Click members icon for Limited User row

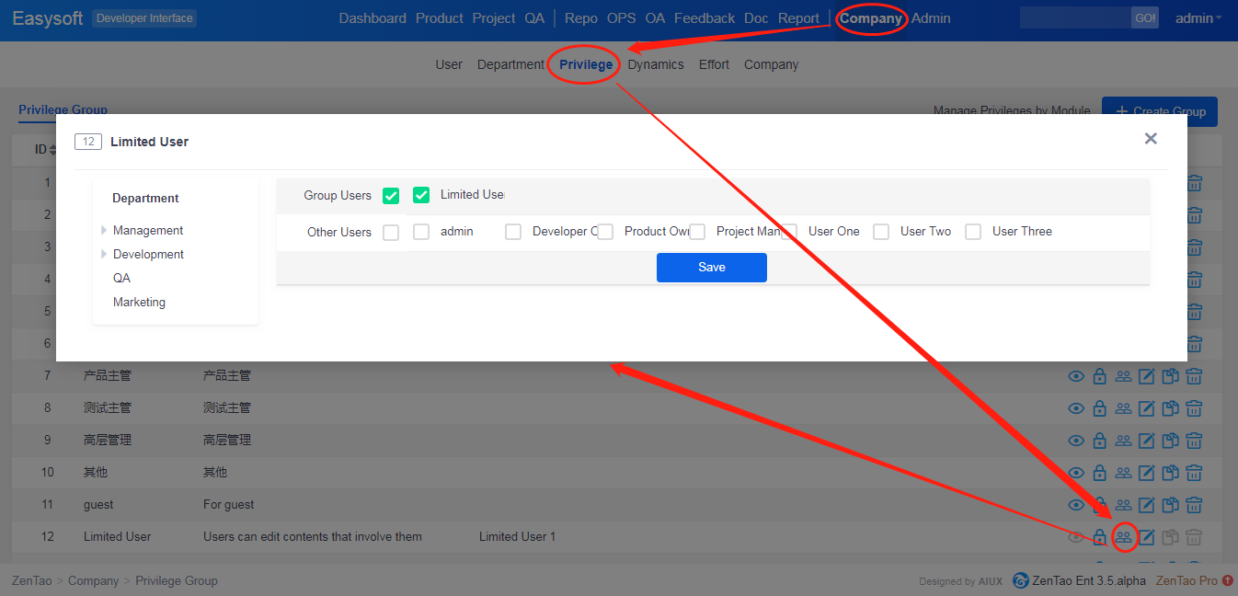(1123, 537)
